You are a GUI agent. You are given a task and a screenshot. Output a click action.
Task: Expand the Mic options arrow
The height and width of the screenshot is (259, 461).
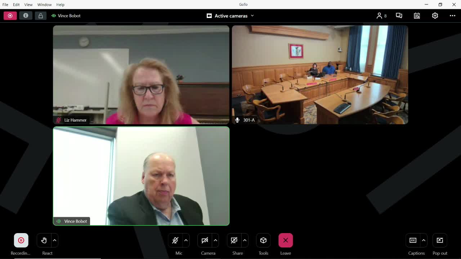(x=186, y=240)
